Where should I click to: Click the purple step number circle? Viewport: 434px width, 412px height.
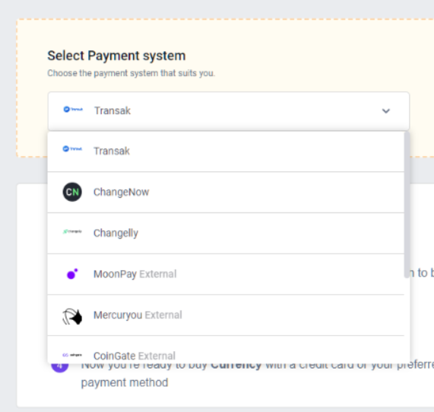point(60,365)
